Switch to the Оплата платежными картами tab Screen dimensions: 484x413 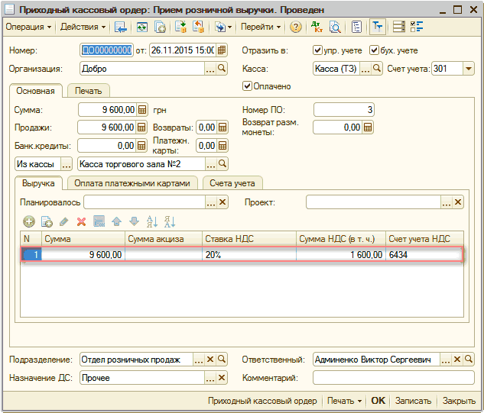pyautogui.click(x=133, y=182)
